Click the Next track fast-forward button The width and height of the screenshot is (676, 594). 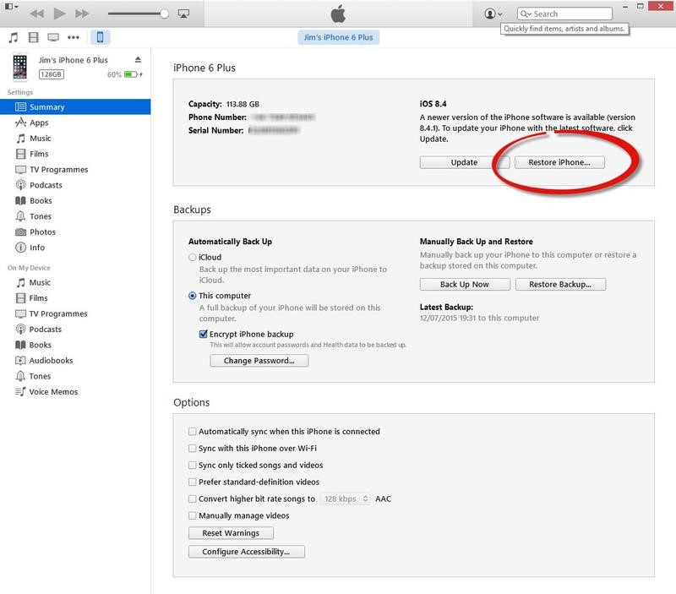pos(82,14)
